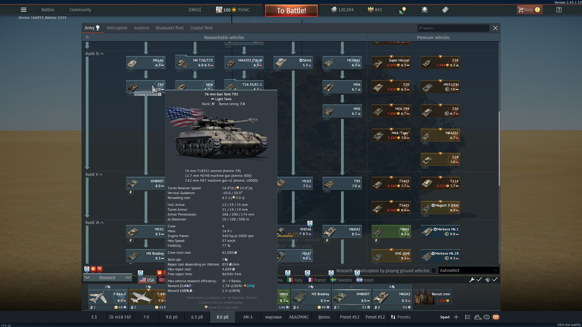Switch to the Army tab
The width and height of the screenshot is (582, 327).
(x=92, y=28)
